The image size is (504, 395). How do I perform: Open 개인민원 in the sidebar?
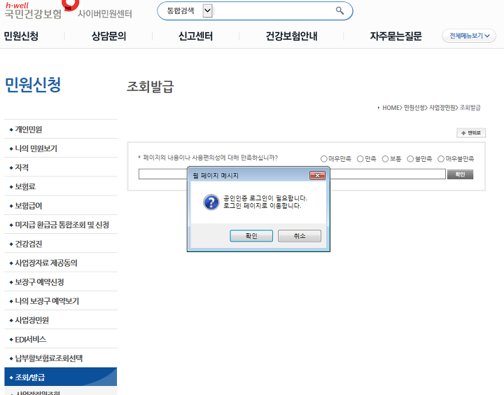pyautogui.click(x=61, y=130)
